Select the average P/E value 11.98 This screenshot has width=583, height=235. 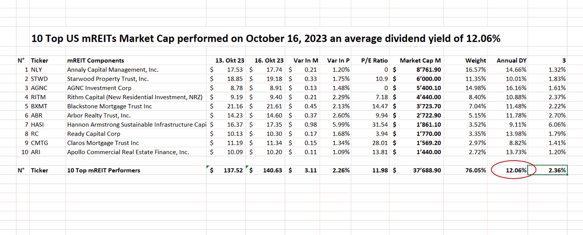(x=380, y=170)
